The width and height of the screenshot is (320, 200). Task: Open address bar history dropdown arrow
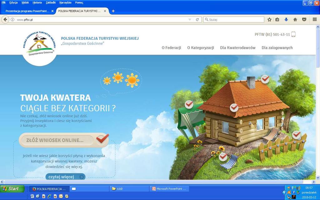point(190,20)
